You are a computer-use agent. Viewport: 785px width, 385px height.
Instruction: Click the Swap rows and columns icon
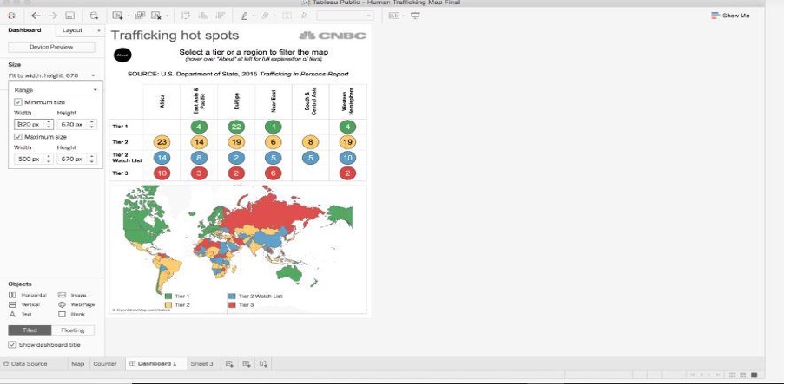186,16
